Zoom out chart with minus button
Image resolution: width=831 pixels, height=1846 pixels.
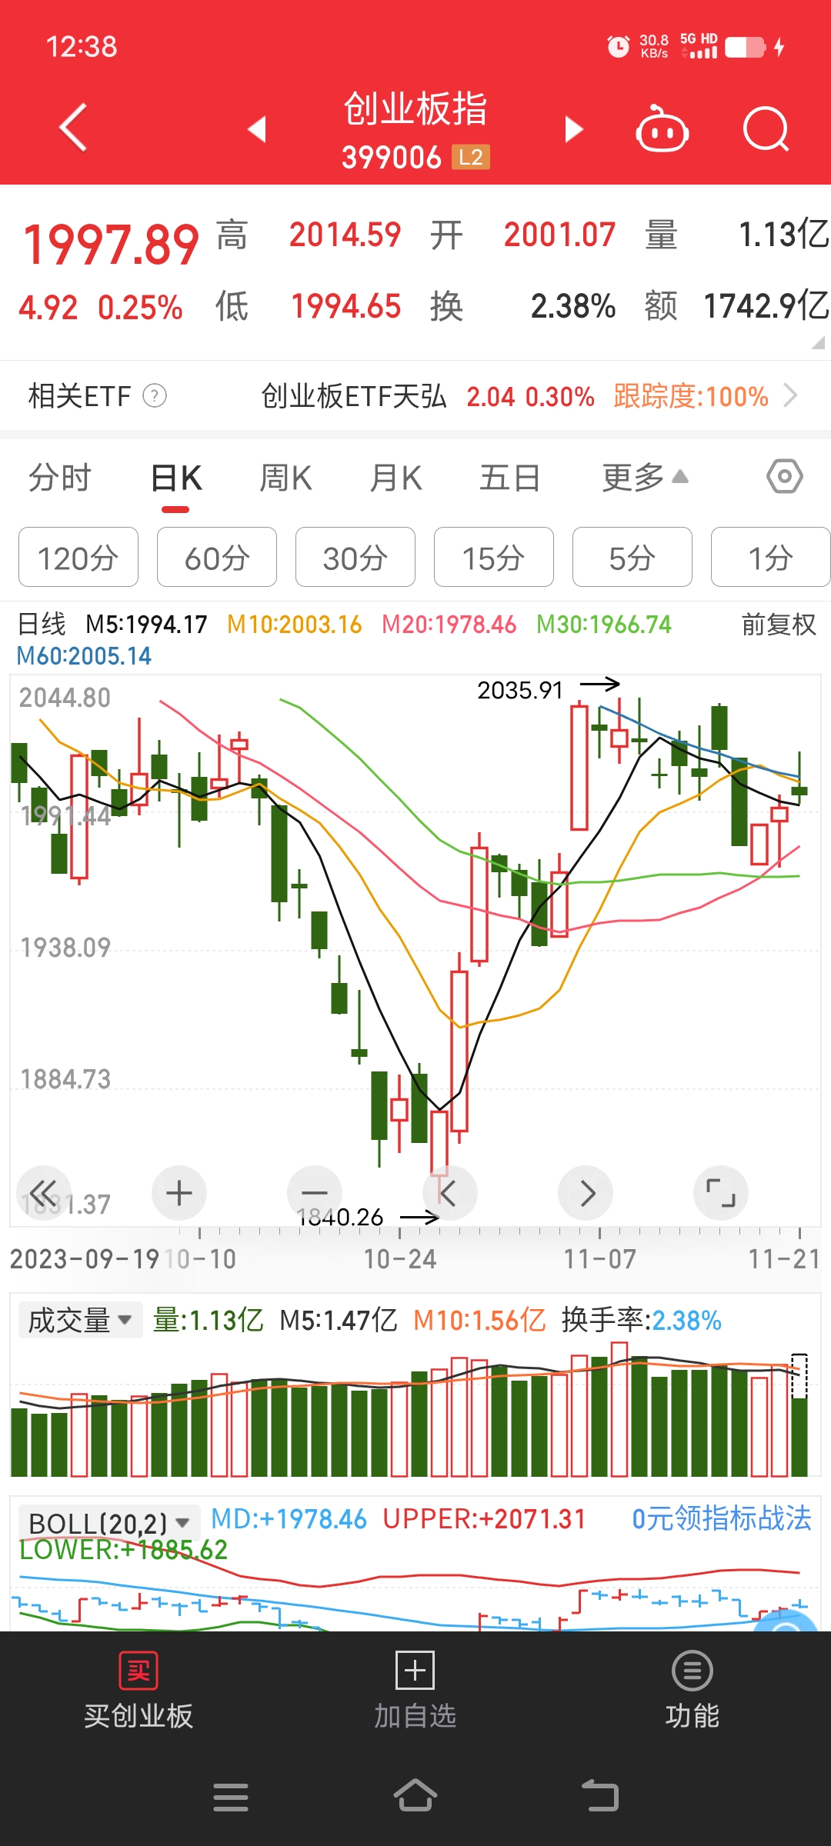[315, 1193]
